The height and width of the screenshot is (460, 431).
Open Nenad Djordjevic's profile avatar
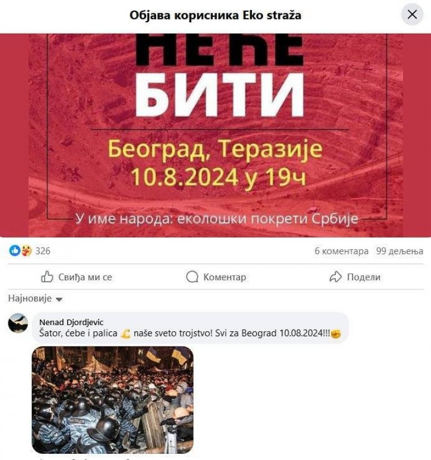coord(18,323)
